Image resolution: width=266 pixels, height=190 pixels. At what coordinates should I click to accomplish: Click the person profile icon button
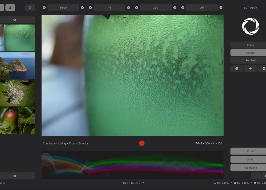coord(10,8)
